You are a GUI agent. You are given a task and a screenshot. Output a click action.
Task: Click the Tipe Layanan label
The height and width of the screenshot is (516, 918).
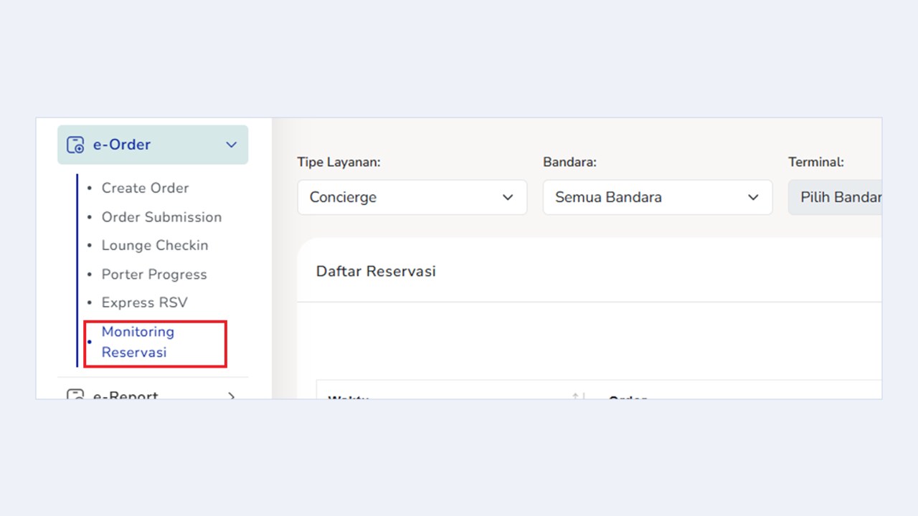tap(339, 163)
